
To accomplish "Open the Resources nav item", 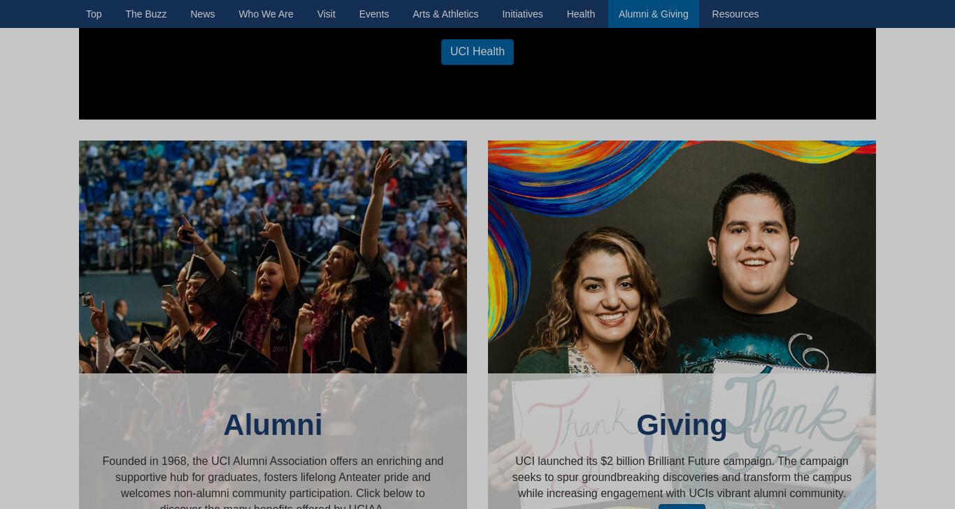I will coord(735,14).
